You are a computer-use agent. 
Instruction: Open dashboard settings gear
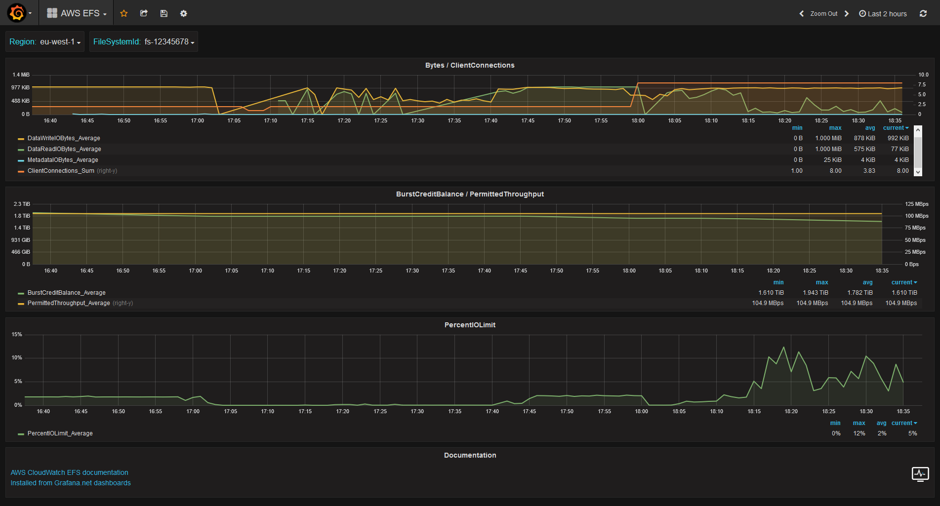pyautogui.click(x=184, y=13)
